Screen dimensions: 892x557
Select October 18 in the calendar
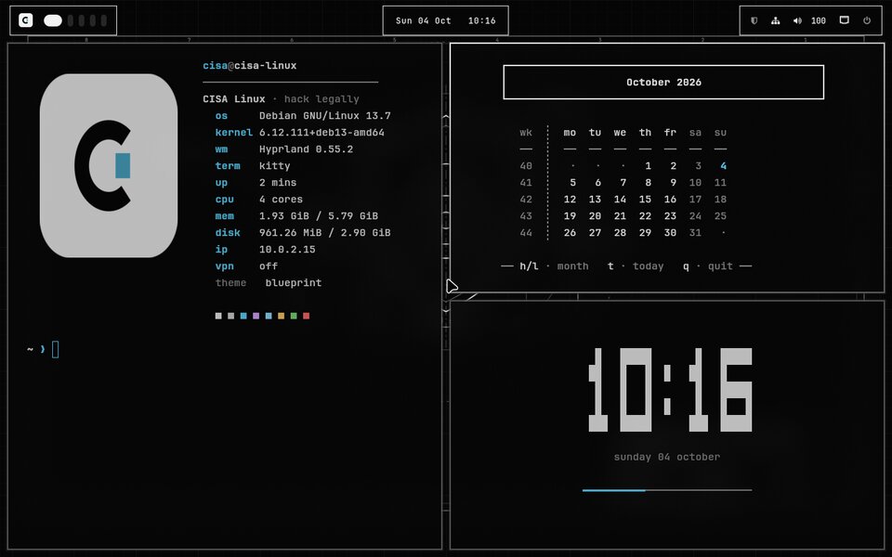tap(720, 199)
